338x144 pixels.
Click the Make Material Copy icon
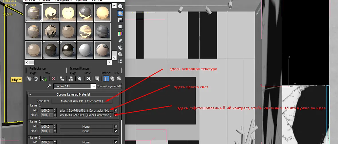[x=62, y=79]
